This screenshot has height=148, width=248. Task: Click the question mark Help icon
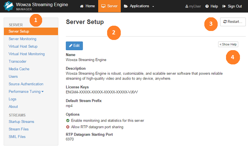click(207, 6)
